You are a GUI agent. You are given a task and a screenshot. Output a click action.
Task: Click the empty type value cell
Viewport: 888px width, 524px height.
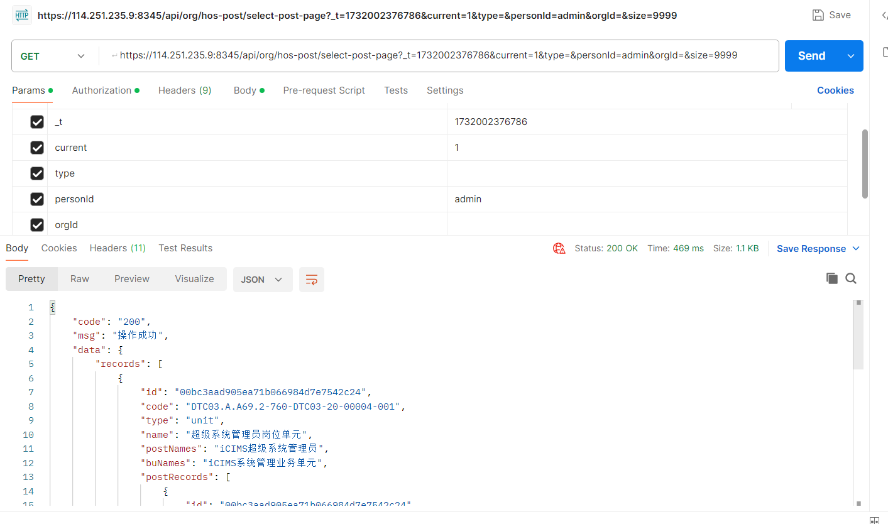(x=647, y=173)
